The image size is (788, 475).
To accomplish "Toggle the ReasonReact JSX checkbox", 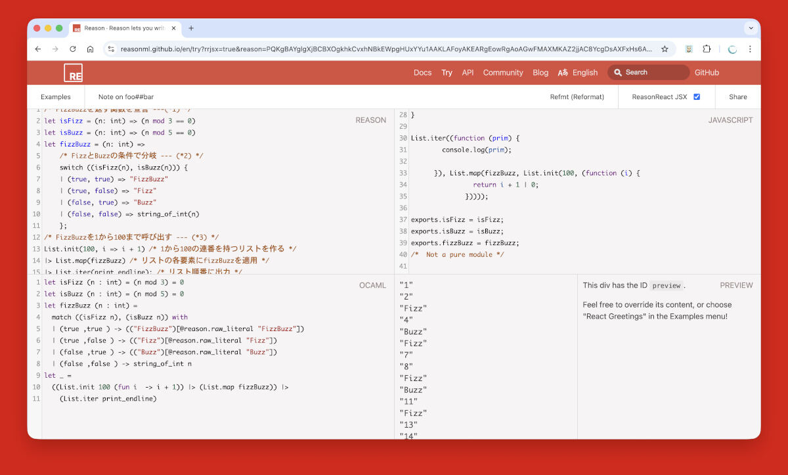I will point(697,97).
